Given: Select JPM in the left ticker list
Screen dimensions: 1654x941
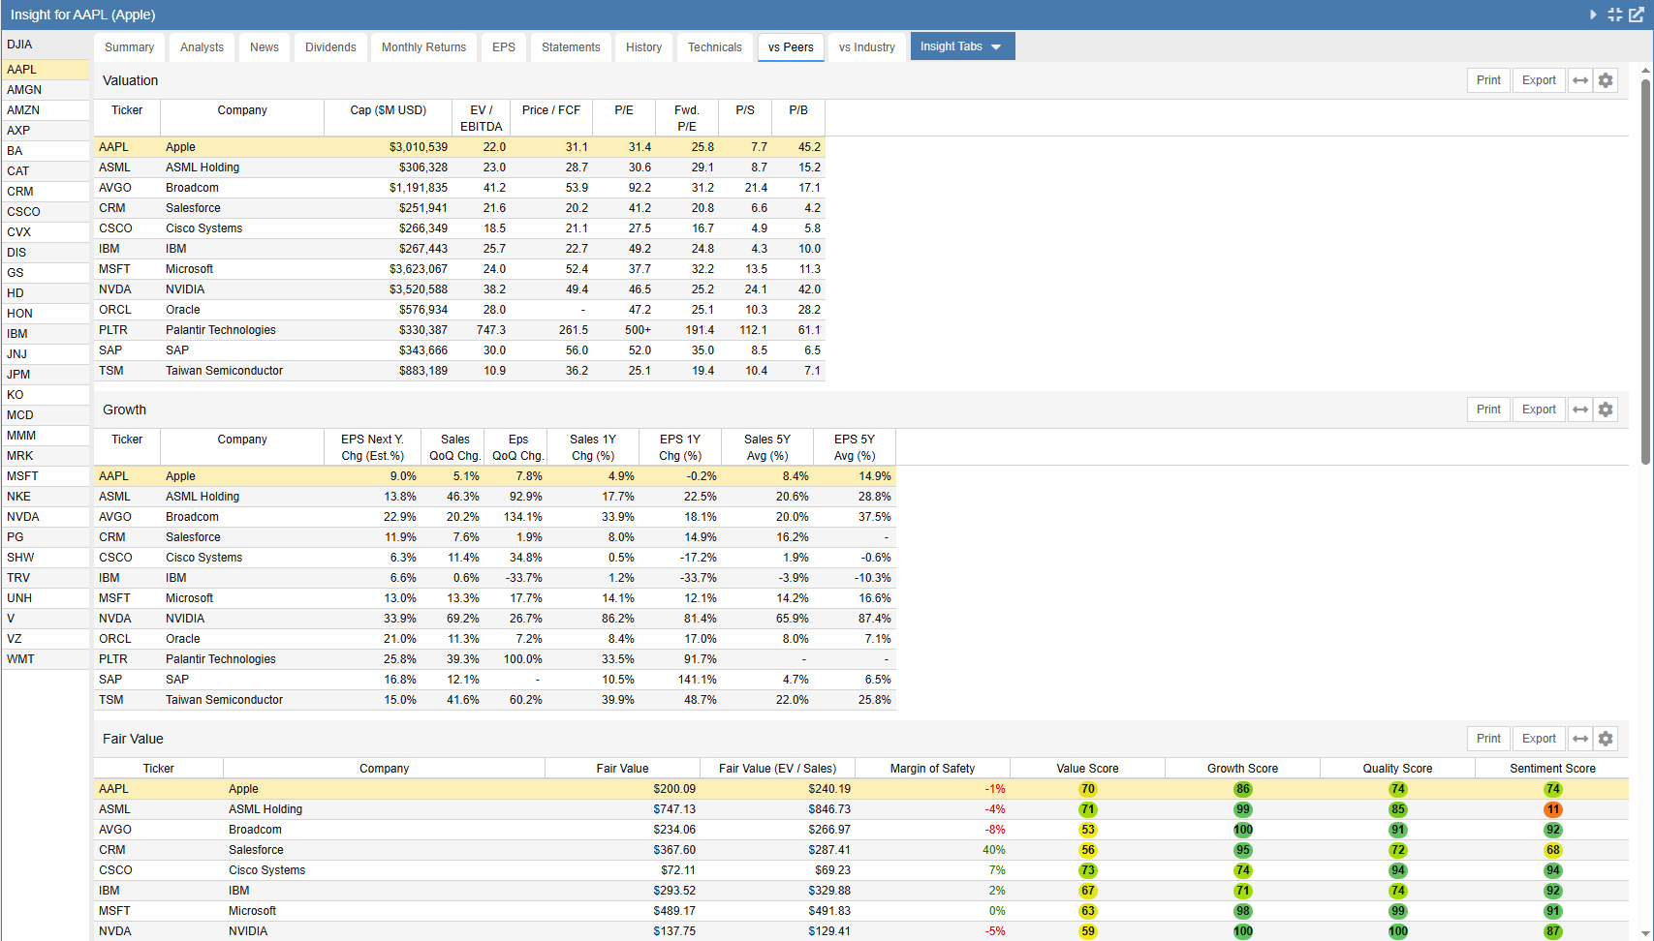Looking at the screenshot, I should 46,375.
